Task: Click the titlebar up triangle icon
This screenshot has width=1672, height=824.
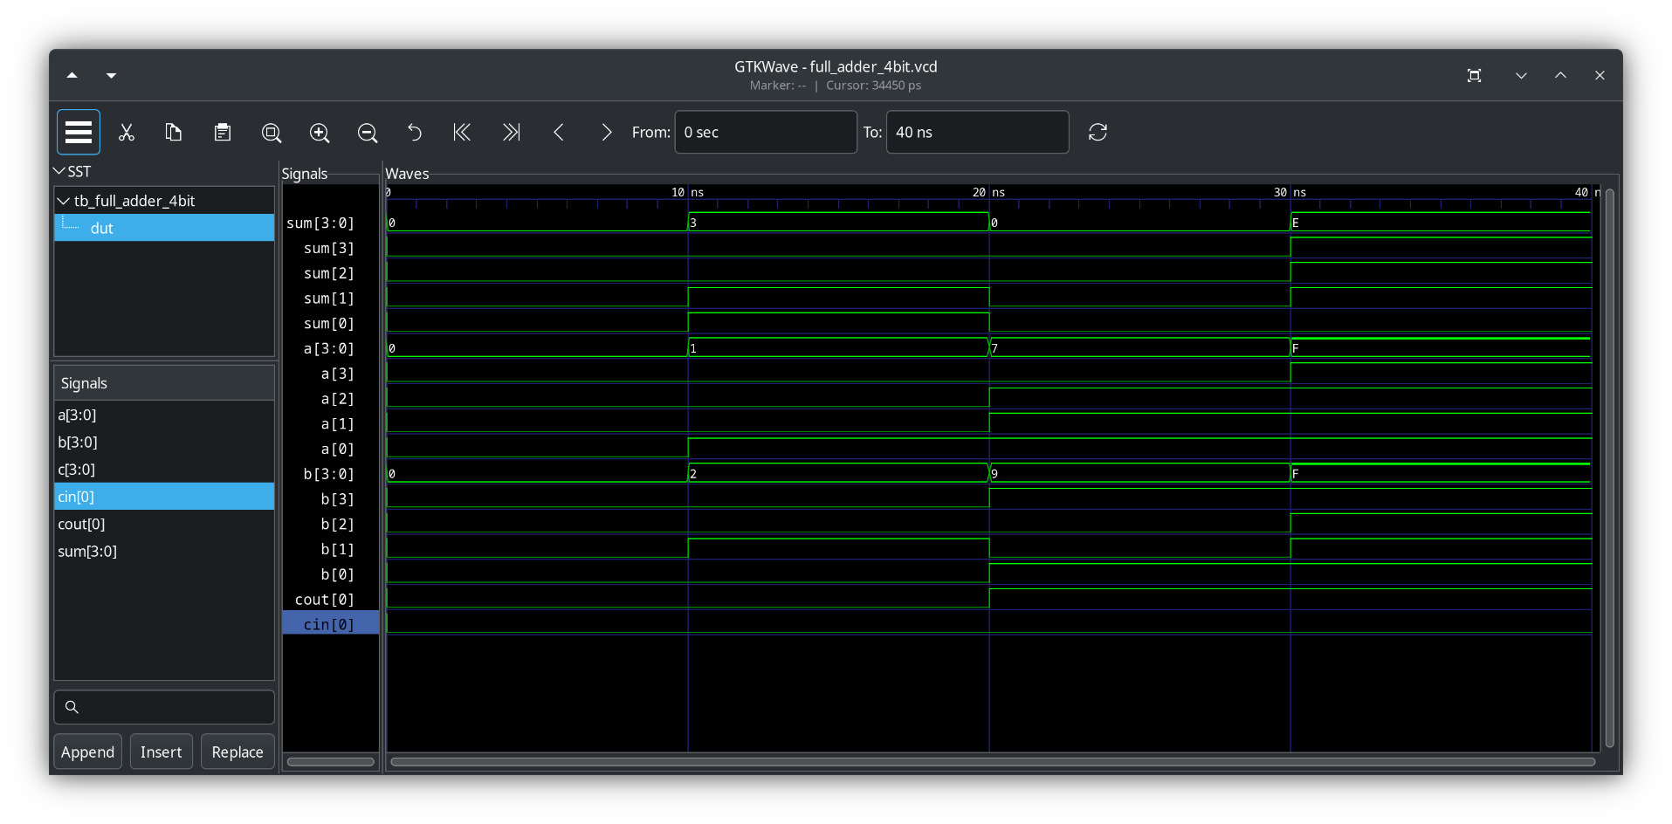Action: pyautogui.click(x=72, y=75)
